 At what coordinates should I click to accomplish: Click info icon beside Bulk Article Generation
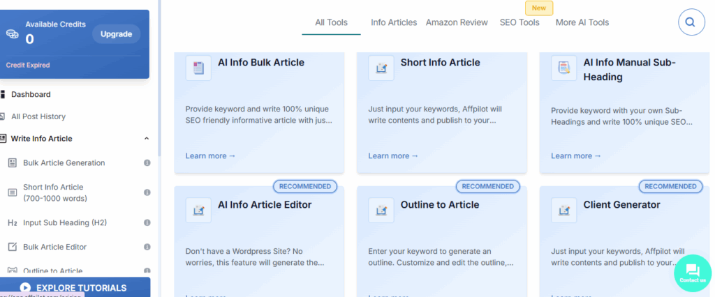click(x=147, y=162)
